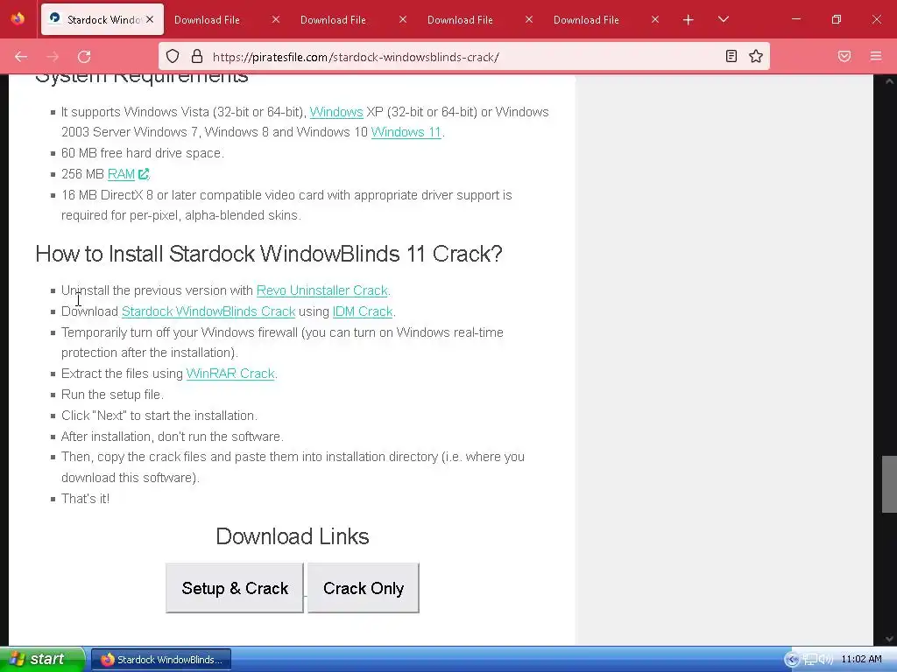The width and height of the screenshot is (897, 672).
Task: Click the Firefox logo icon in title bar
Action: point(18,19)
